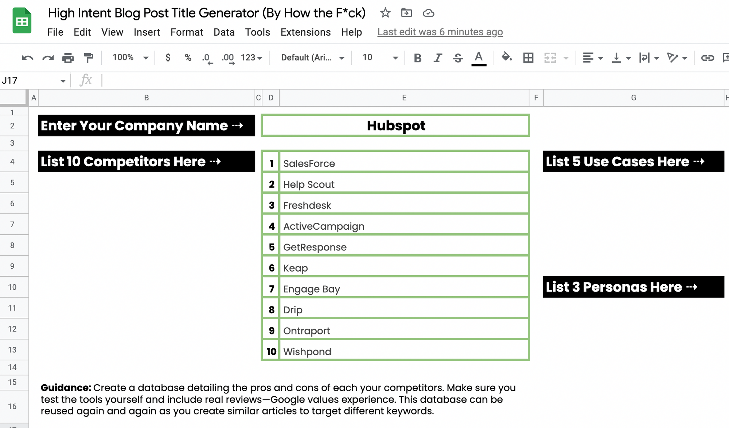Open the Format menu

[x=187, y=32]
